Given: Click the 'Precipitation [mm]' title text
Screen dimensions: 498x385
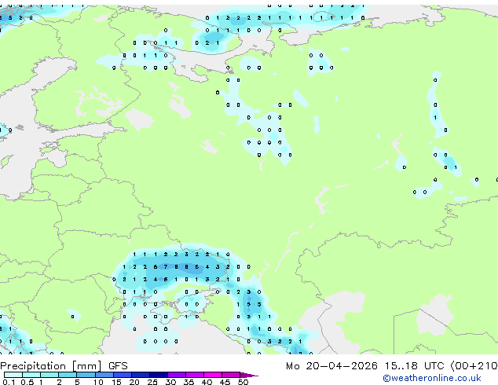Looking at the screenshot, I should pyautogui.click(x=51, y=366).
